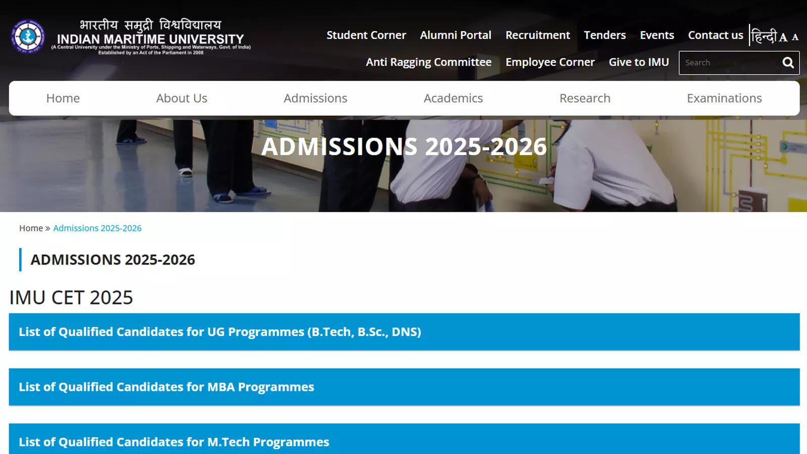Open the Recruitment page
Image resolution: width=807 pixels, height=454 pixels.
pos(538,35)
